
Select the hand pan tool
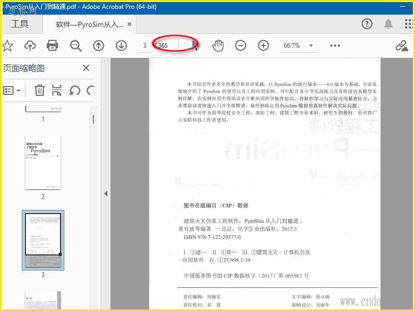218,46
